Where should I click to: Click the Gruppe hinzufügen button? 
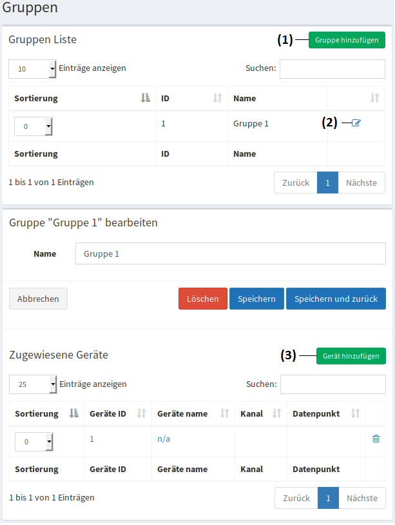347,39
